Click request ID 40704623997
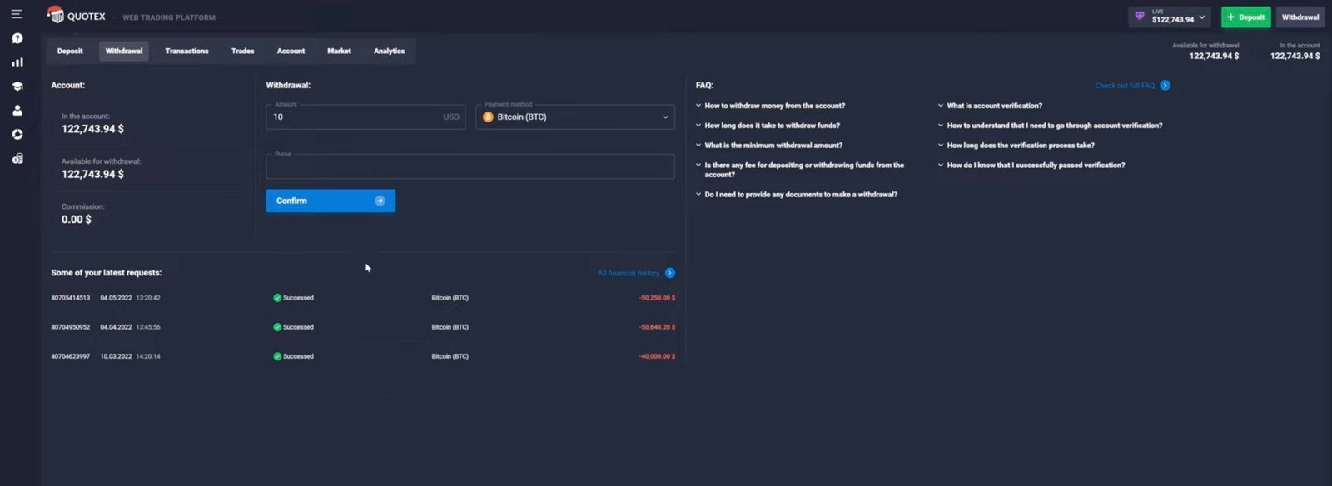 71,356
